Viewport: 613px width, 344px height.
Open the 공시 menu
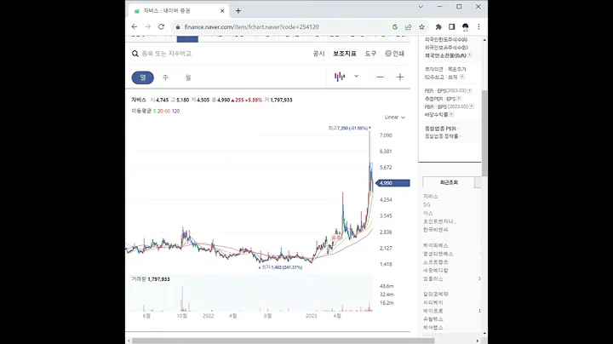[318, 54]
